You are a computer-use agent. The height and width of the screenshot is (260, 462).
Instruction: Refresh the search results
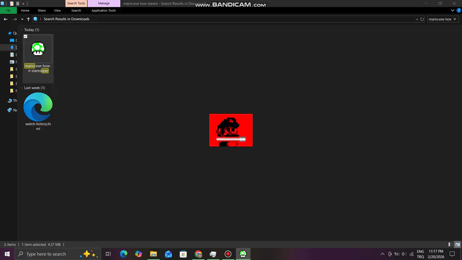(422, 19)
